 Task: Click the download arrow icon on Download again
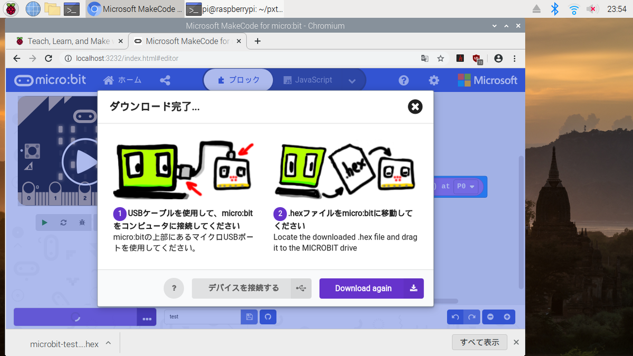(414, 288)
